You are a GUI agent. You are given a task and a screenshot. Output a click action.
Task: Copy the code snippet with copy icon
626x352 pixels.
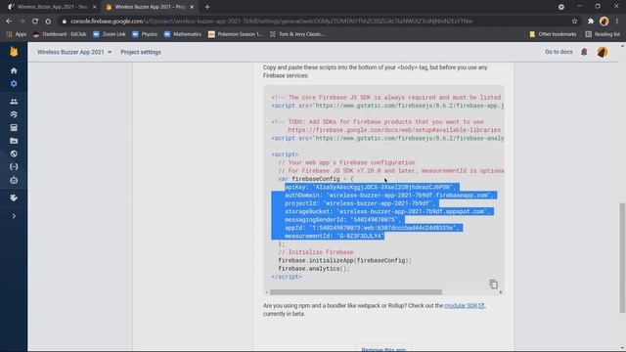493,284
